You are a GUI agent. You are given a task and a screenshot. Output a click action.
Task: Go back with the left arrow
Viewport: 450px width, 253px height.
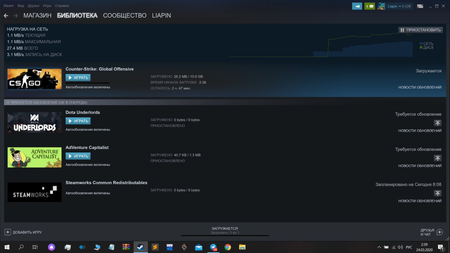(x=6, y=16)
